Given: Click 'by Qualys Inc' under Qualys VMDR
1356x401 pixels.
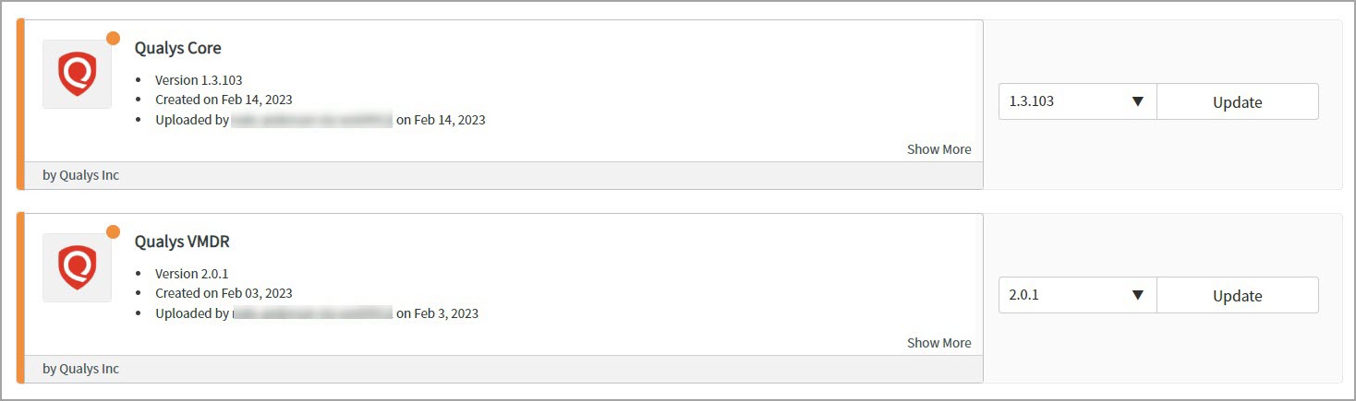Looking at the screenshot, I should [x=81, y=369].
